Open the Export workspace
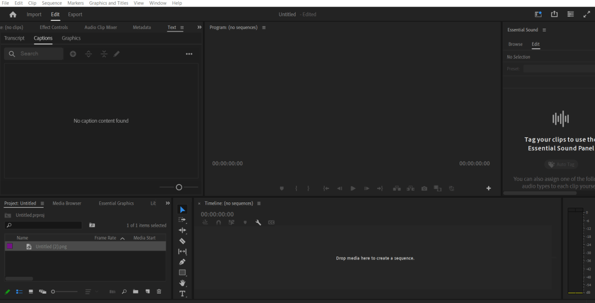Image resolution: width=595 pixels, height=303 pixels. 75,15
